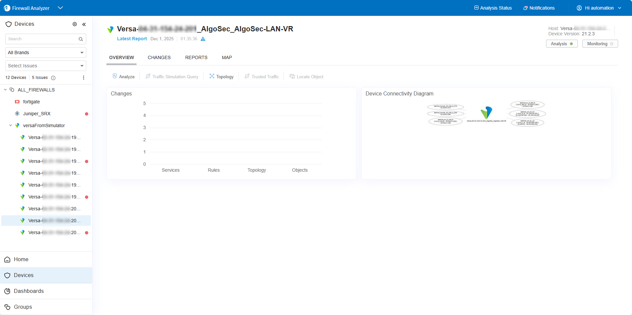
Task: Click the report warning triangle icon
Action: [x=203, y=39]
